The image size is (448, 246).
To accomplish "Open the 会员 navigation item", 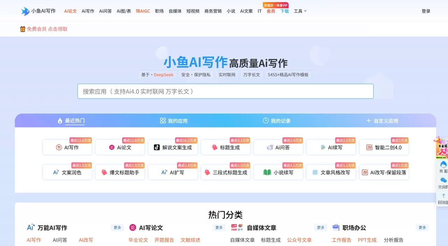I will [271, 11].
